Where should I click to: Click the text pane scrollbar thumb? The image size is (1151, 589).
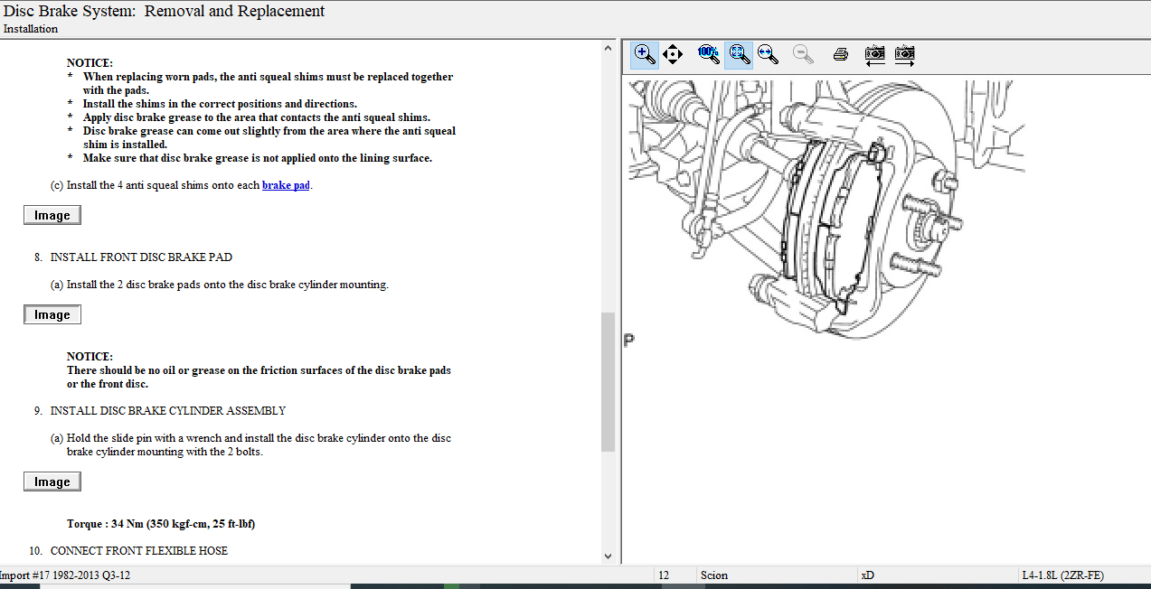(x=608, y=381)
